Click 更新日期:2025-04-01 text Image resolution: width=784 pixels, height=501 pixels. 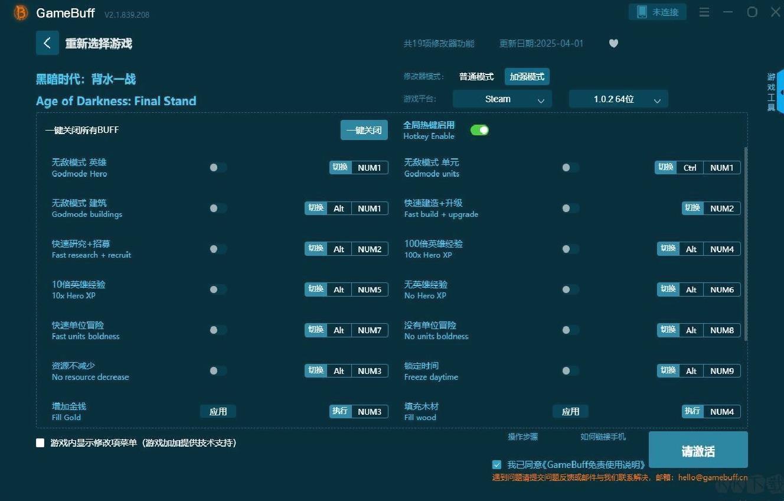[x=541, y=43]
